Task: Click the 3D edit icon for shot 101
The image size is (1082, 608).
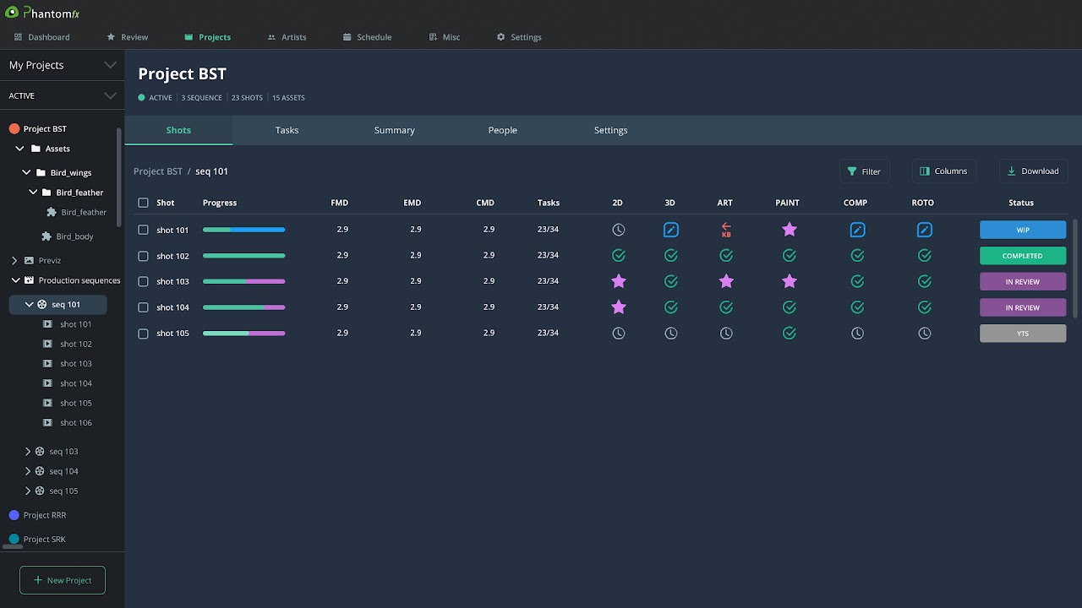Action: (670, 230)
